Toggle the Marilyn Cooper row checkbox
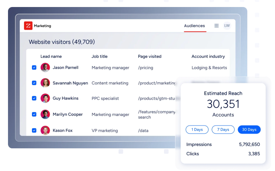The image size is (275, 171). 34,114
